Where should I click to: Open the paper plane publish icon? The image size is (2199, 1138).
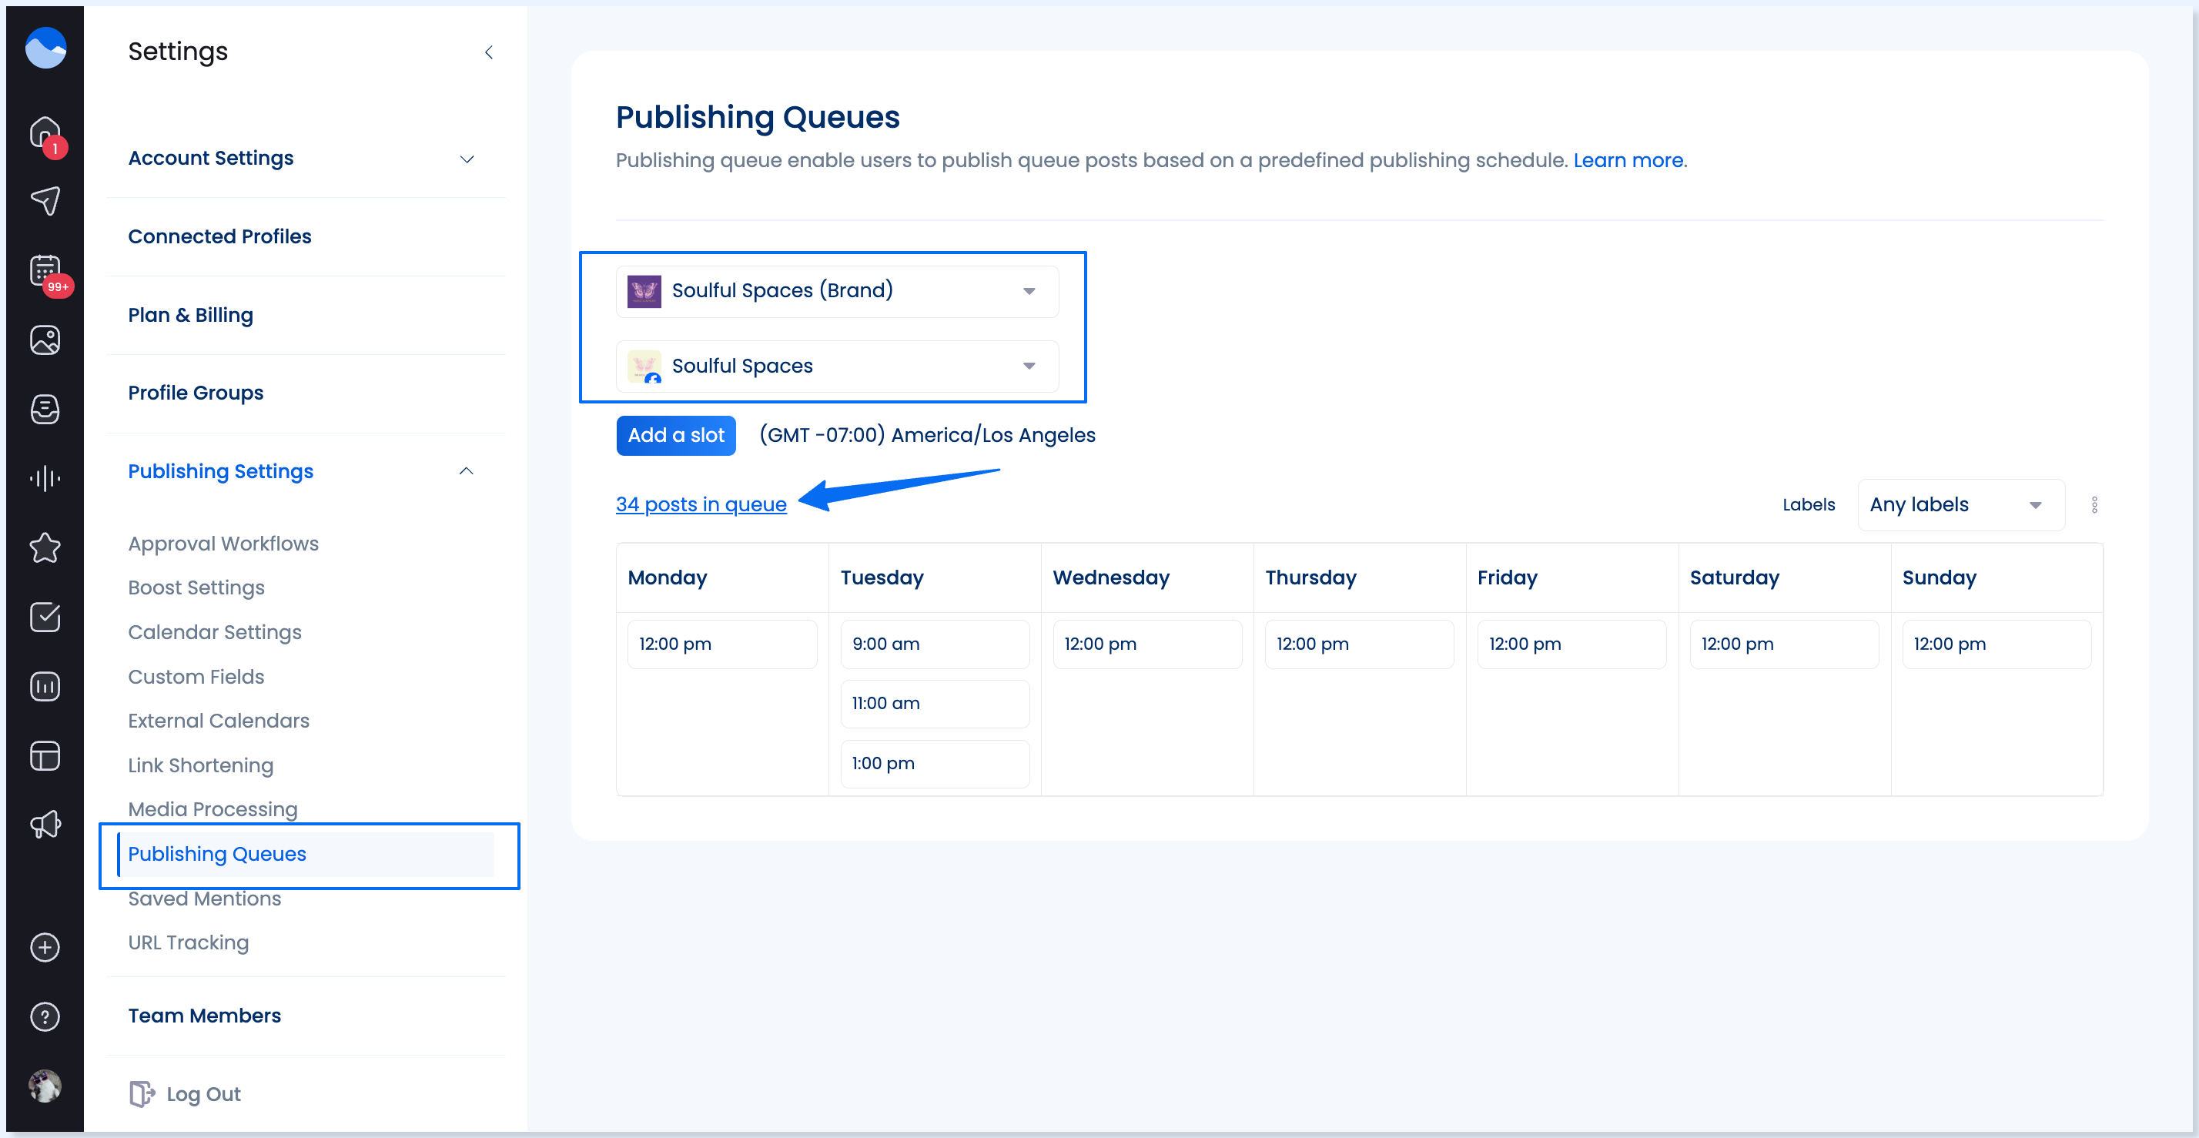(45, 202)
